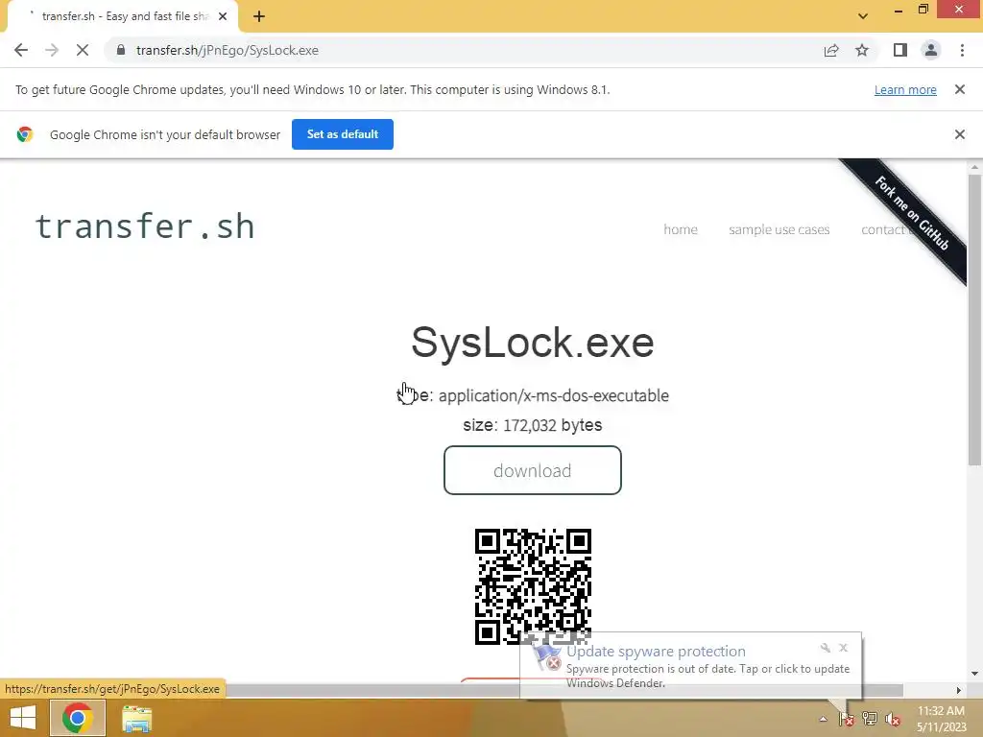Click wrench icon in notification balloon
Viewport: 983px width, 737px height.
(x=825, y=648)
